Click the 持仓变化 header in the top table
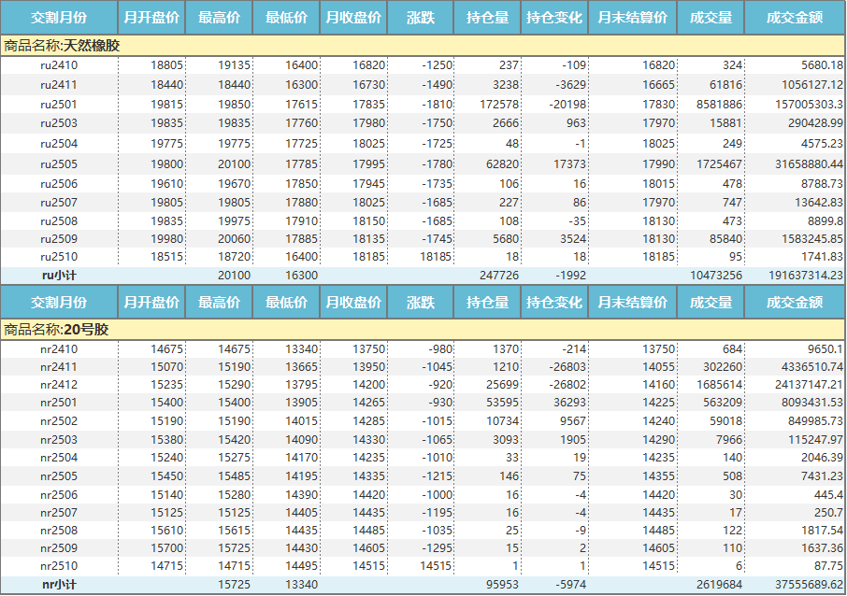Image resolution: width=847 pixels, height=596 pixels. coord(553,18)
